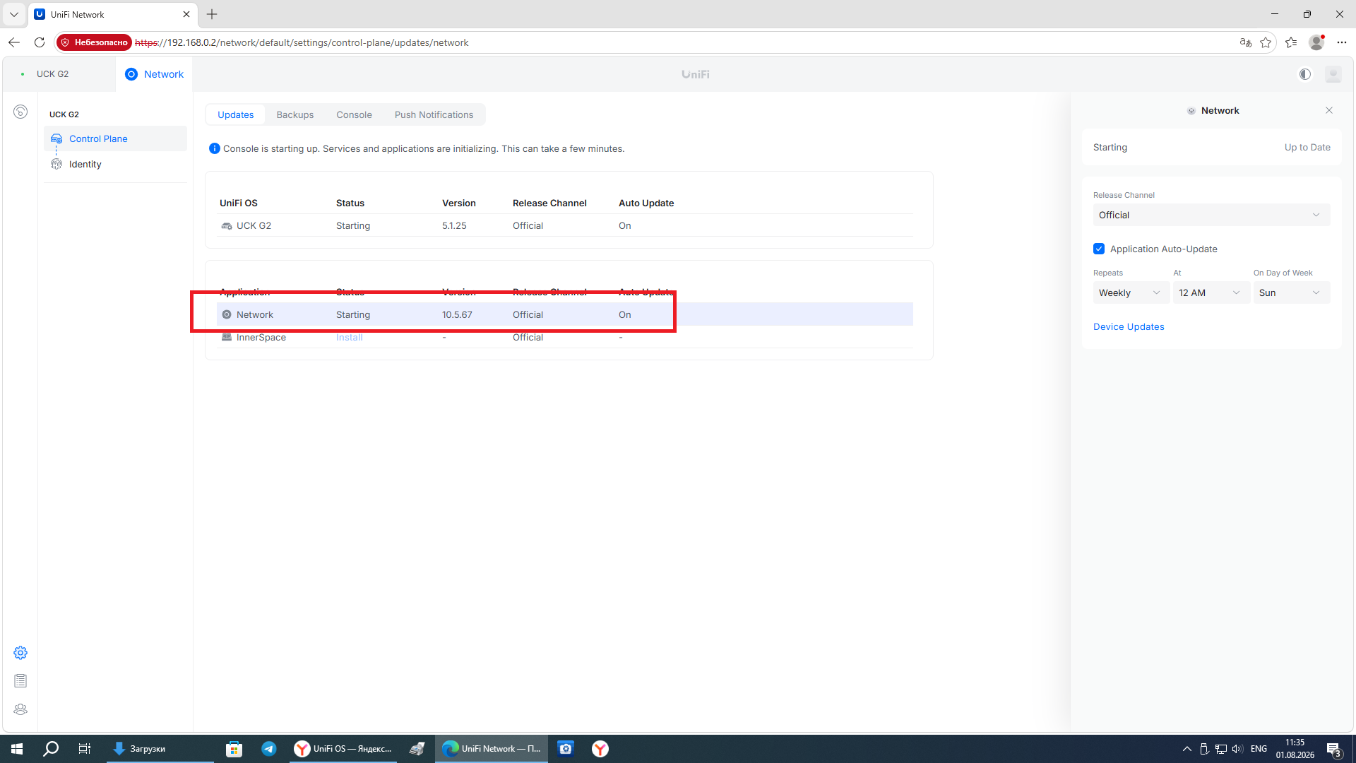1356x763 pixels.
Task: Click the Device Updates link
Action: coord(1129,326)
